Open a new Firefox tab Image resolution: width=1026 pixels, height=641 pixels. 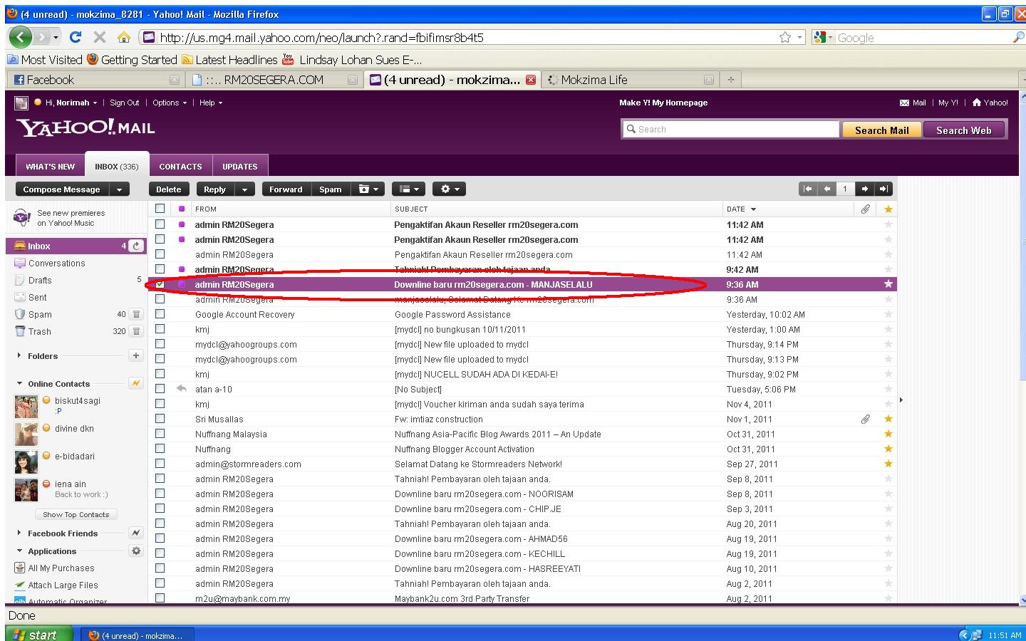point(730,80)
